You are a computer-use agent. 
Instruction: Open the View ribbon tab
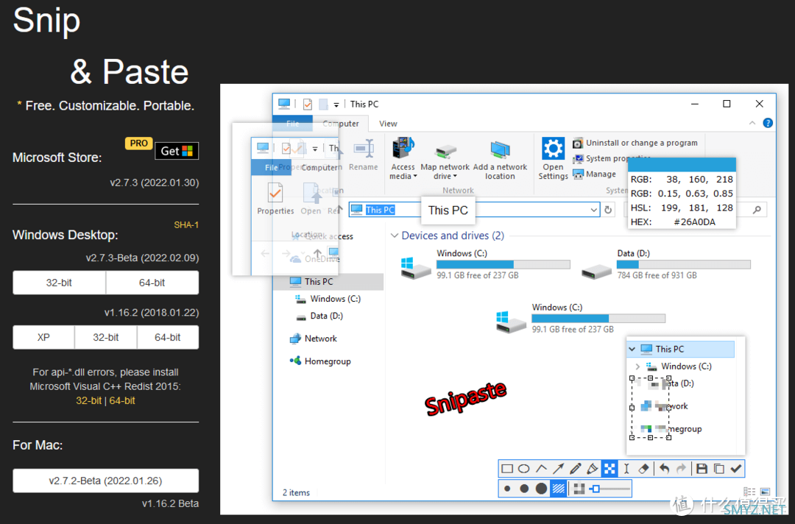click(x=388, y=124)
